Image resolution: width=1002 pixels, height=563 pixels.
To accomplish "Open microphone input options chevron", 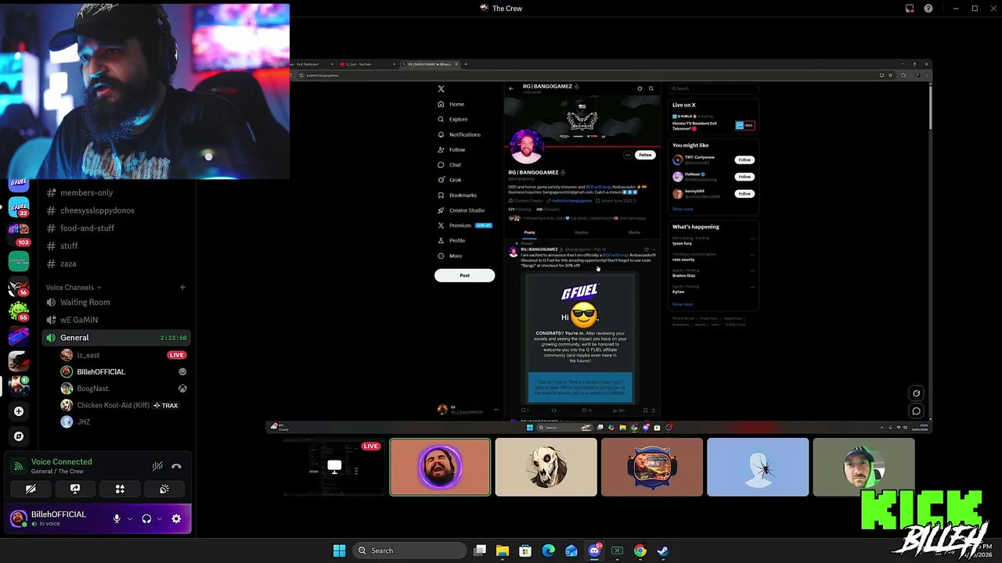I will tap(130, 518).
